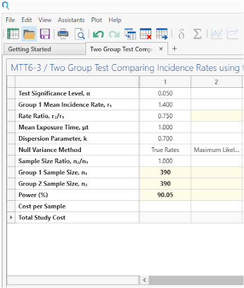The width and height of the screenshot is (244, 288).
Task: Click the horizontal scrollbar left arrow
Action: [144, 280]
